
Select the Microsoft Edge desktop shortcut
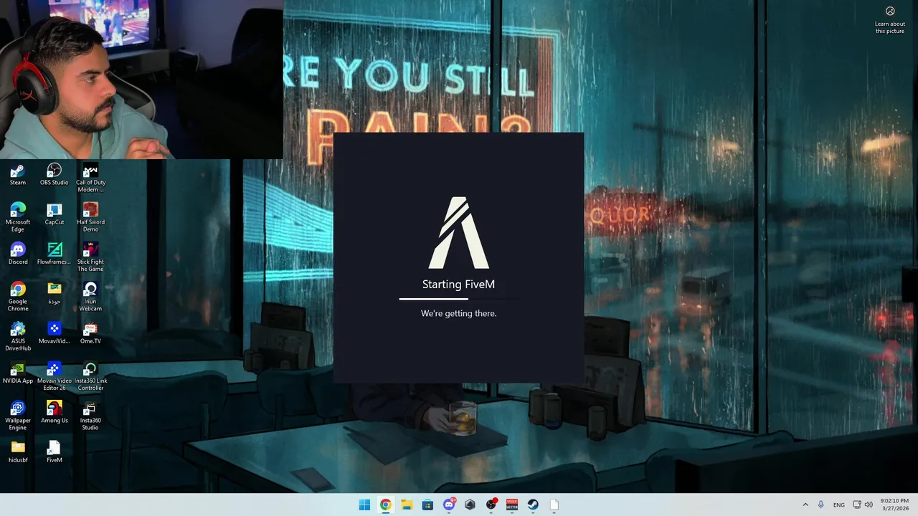point(18,217)
